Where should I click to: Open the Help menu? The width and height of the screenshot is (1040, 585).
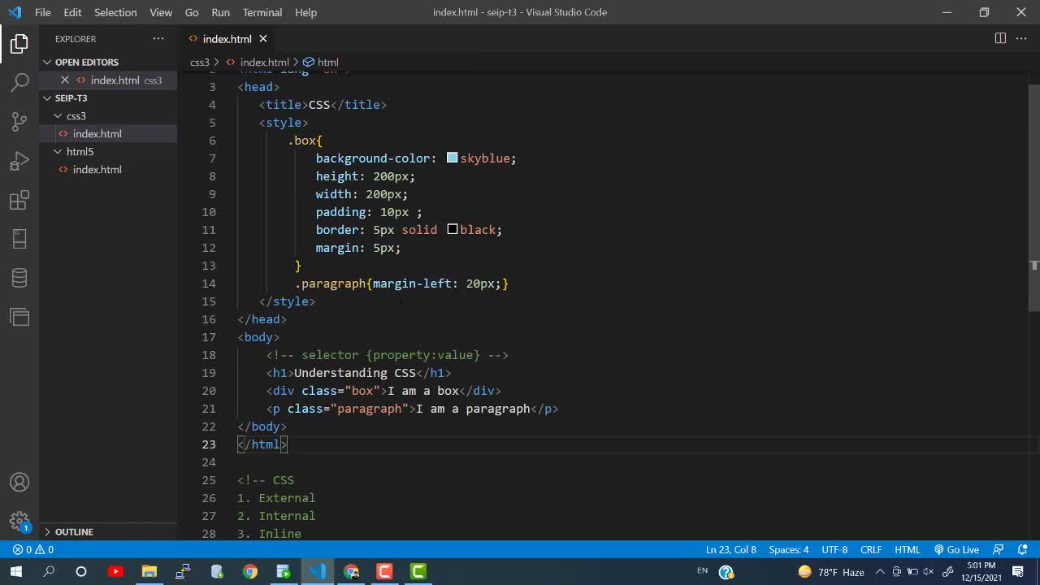pos(305,12)
